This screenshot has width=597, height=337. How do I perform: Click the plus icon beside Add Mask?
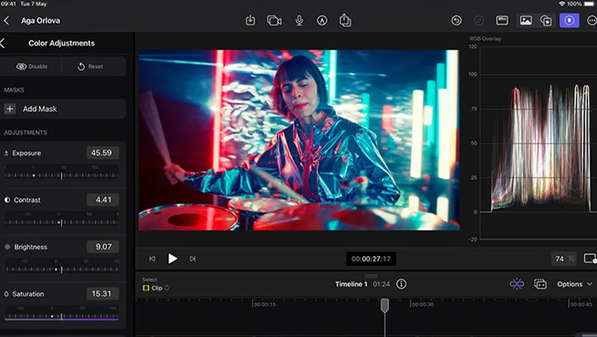click(9, 109)
